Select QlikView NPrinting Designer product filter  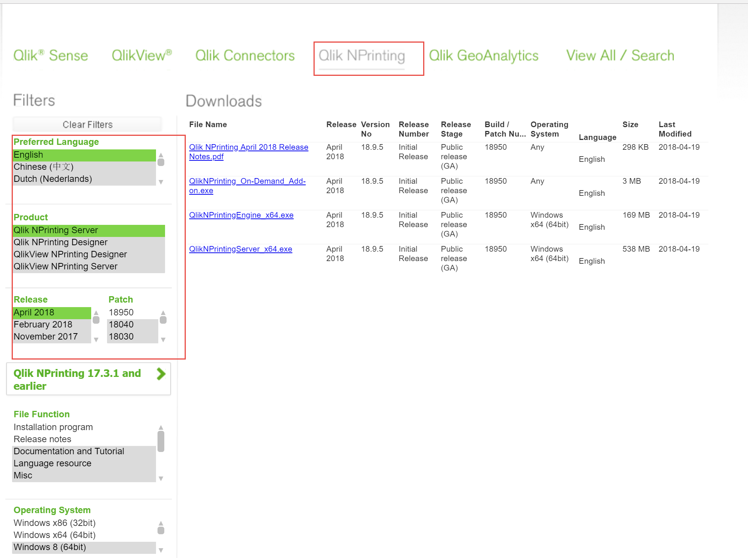(x=89, y=254)
